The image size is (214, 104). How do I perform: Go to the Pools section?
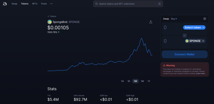pyautogui.click(x=44, y=4)
